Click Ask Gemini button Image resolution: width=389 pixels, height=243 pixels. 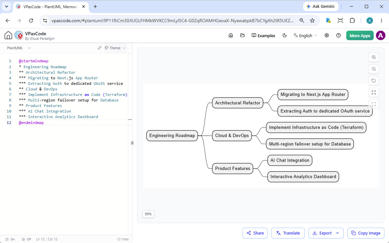pos(320,7)
